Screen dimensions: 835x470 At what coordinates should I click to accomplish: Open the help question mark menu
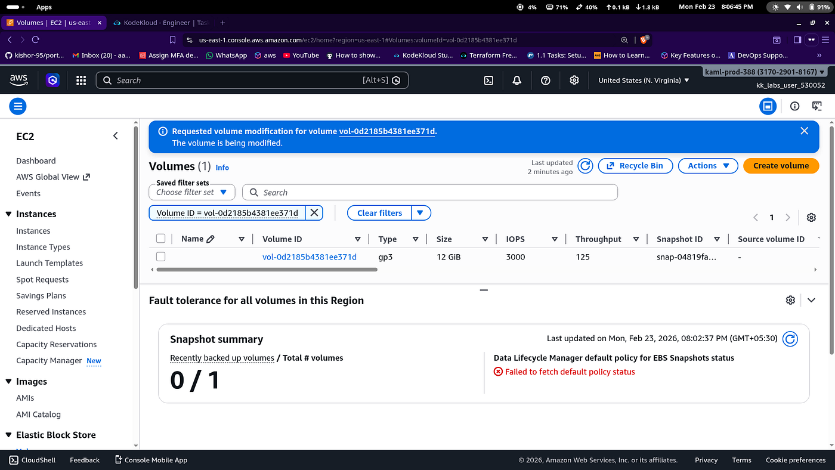coord(546,81)
